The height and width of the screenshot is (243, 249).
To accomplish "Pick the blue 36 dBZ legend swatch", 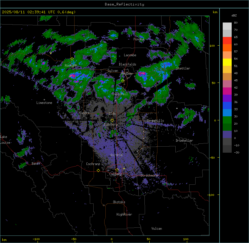I will pos(227,105).
